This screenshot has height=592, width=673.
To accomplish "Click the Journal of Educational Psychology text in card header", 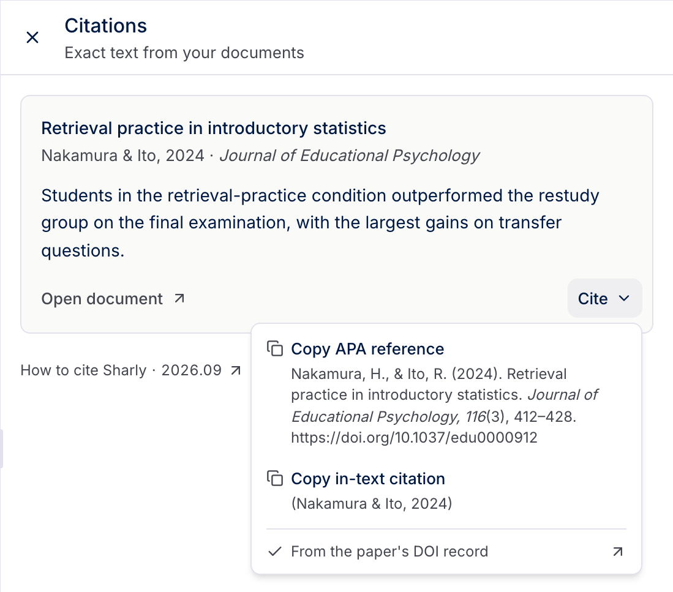I will point(350,155).
